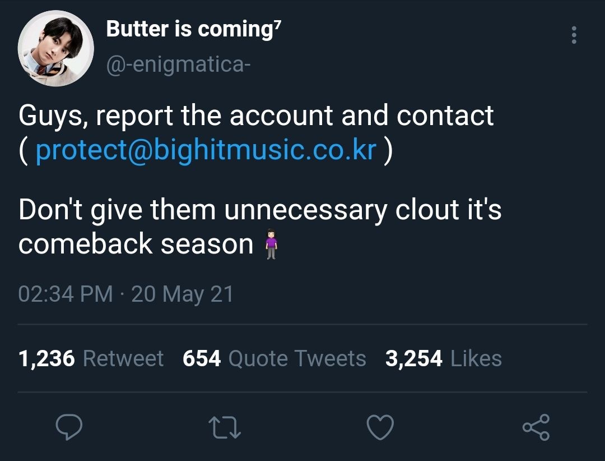Open the protect@bighitmusic.co.kr email link
The height and width of the screenshot is (461, 605).
(206, 150)
